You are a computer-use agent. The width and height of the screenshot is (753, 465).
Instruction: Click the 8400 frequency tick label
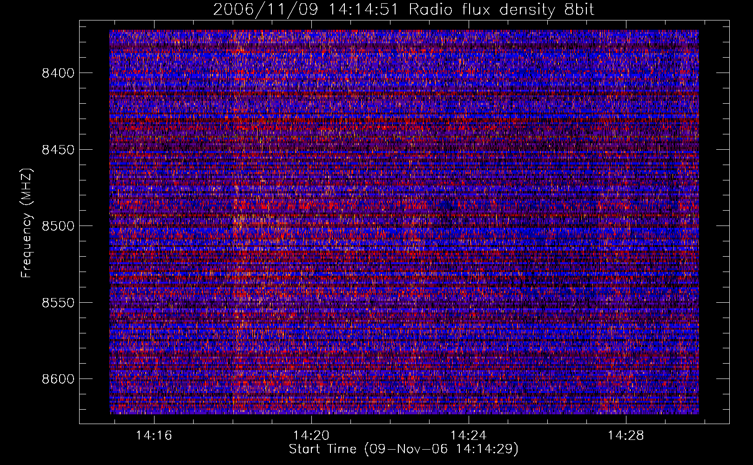(x=58, y=73)
